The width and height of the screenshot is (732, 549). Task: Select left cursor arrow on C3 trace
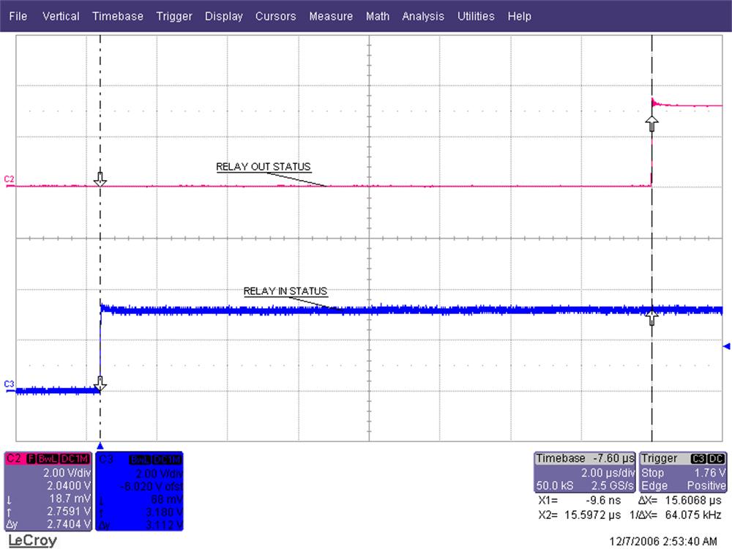pos(101,384)
